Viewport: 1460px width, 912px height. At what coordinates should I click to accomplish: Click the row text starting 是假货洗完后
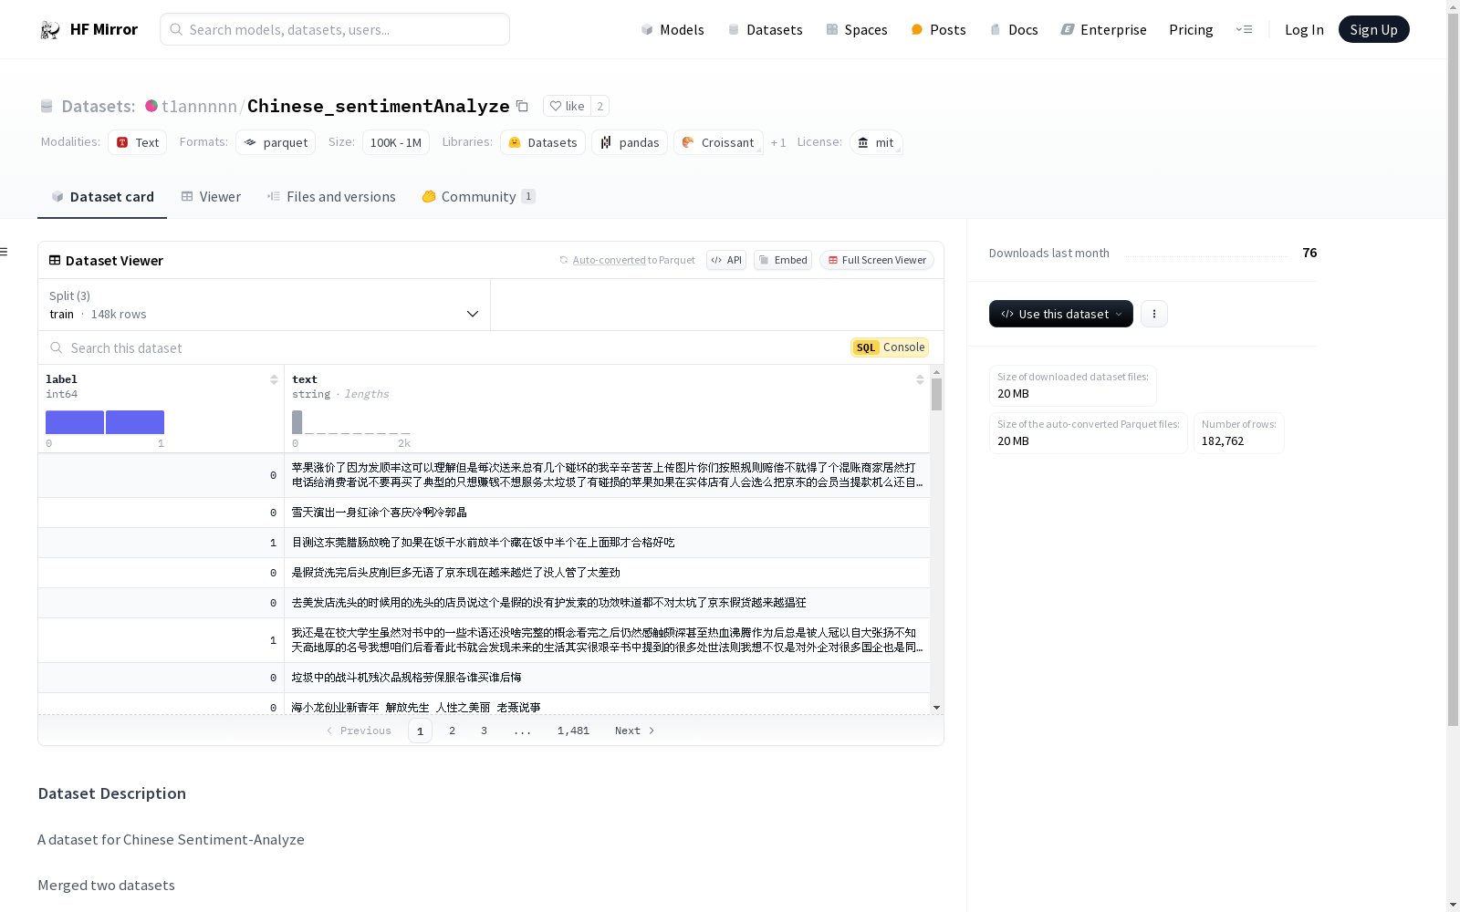pyautogui.click(x=455, y=573)
